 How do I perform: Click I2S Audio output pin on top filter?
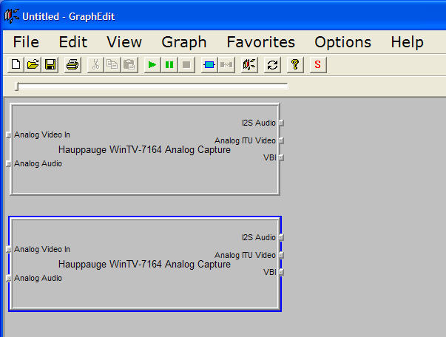(281, 123)
